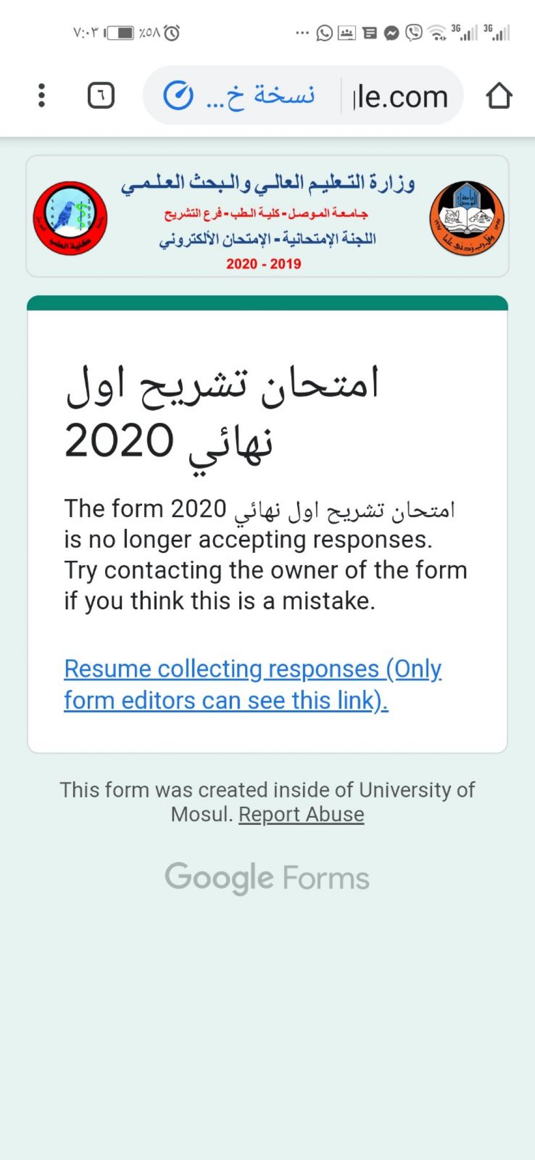Viewport: 535px width, 1160px height.
Task: Open the browser three-dot menu
Action: (x=42, y=95)
